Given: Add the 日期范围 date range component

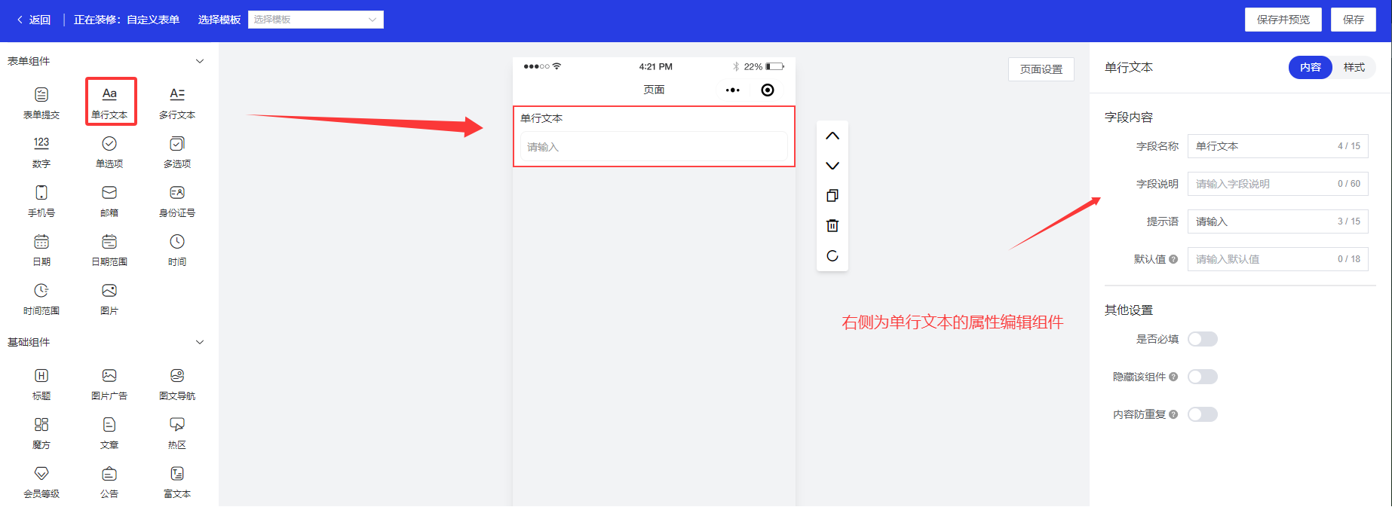Looking at the screenshot, I should point(109,249).
